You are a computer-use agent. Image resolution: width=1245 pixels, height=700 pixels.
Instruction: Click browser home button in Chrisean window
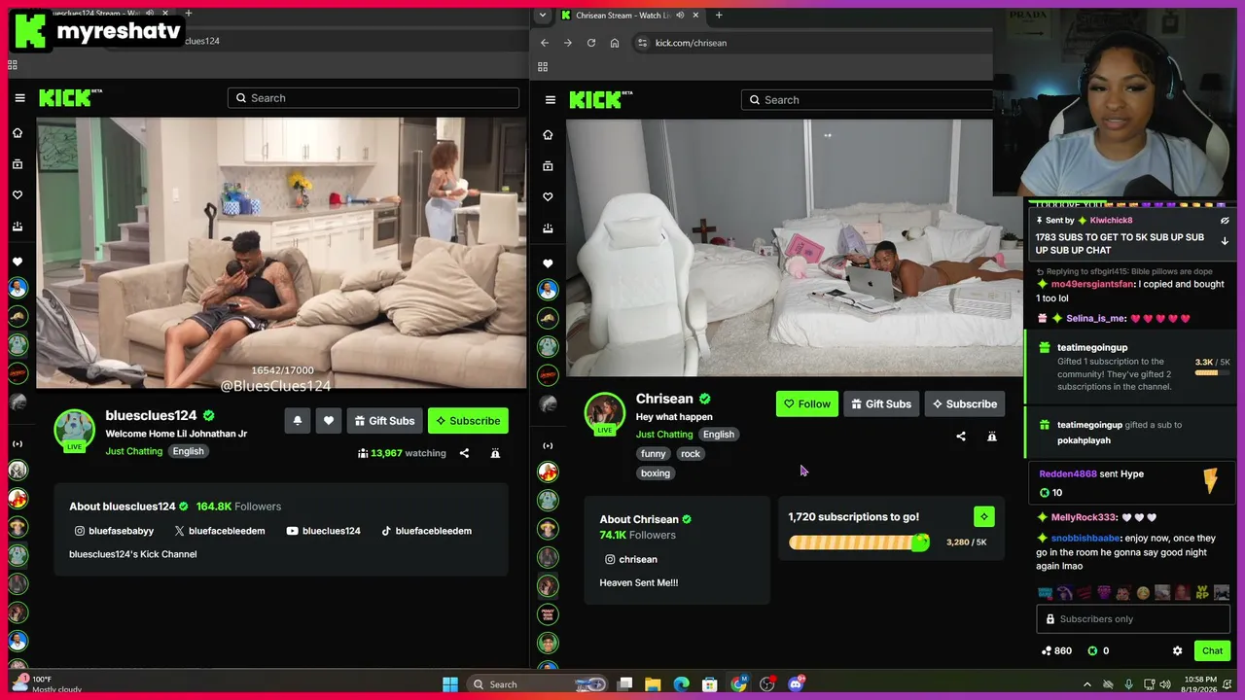click(615, 43)
